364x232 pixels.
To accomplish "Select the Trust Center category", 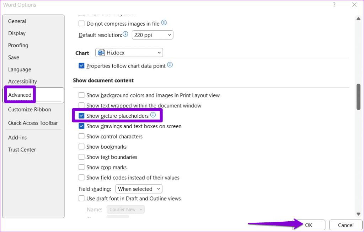I will point(22,149).
